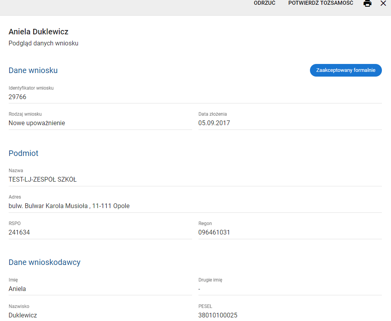Click the 'Dane wnioskodawcy' section heading
The image size is (391, 321).
[45, 262]
